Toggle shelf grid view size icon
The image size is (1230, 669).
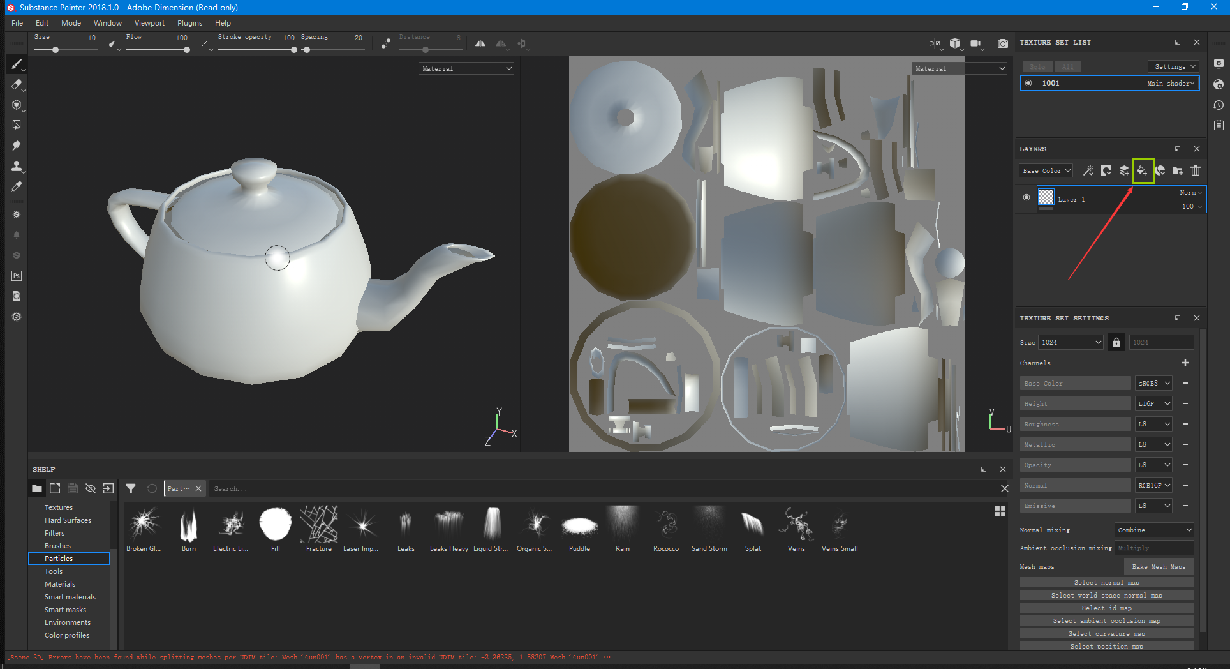coord(1000,511)
